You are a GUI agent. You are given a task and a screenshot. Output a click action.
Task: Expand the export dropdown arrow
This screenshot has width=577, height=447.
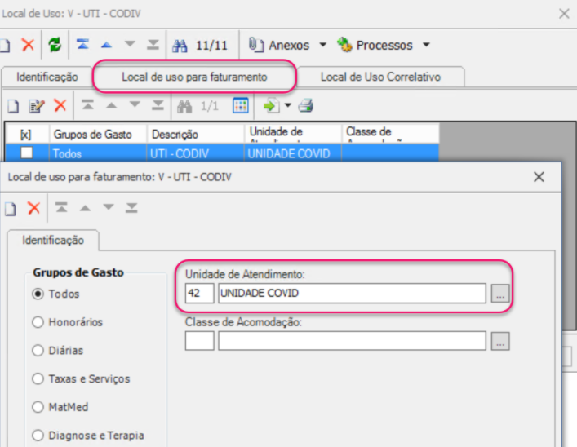coord(288,105)
